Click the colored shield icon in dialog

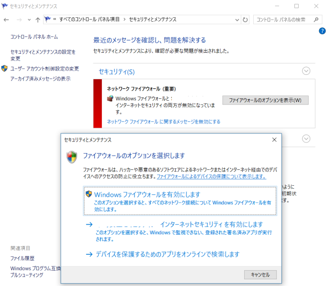(71, 157)
